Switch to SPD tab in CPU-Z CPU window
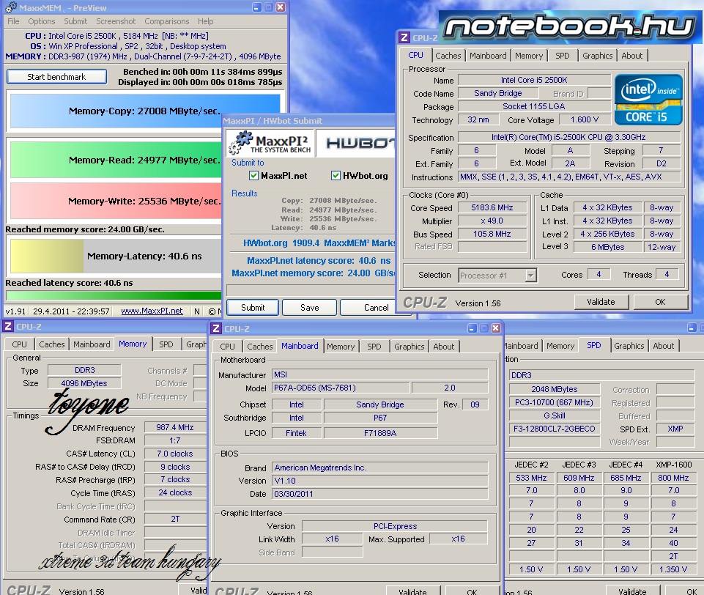This screenshot has width=704, height=595. pos(562,56)
